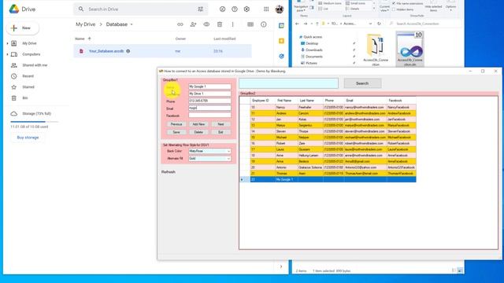Click the New button in Drive
The image size is (504, 283).
click(23, 28)
